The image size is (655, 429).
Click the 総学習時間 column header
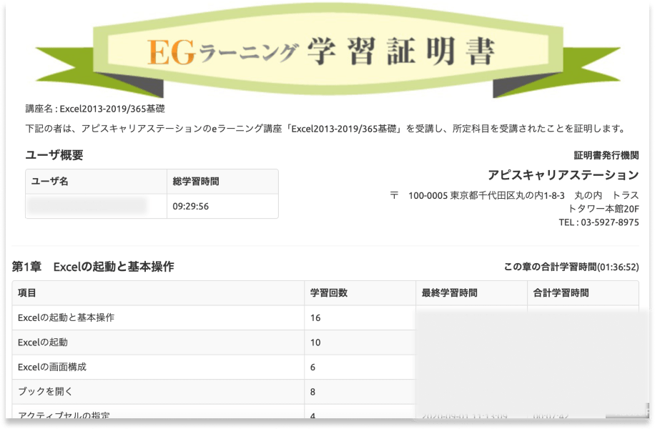tap(196, 182)
